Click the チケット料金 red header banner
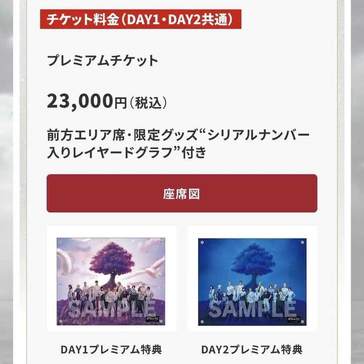This screenshot has height=364, width=364. (140, 19)
